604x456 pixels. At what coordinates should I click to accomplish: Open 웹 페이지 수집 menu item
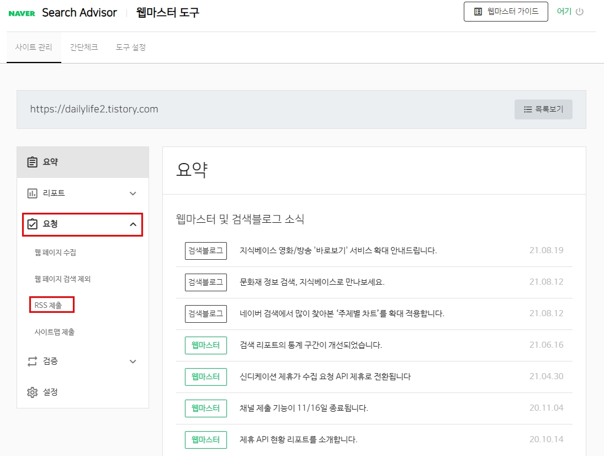click(55, 252)
